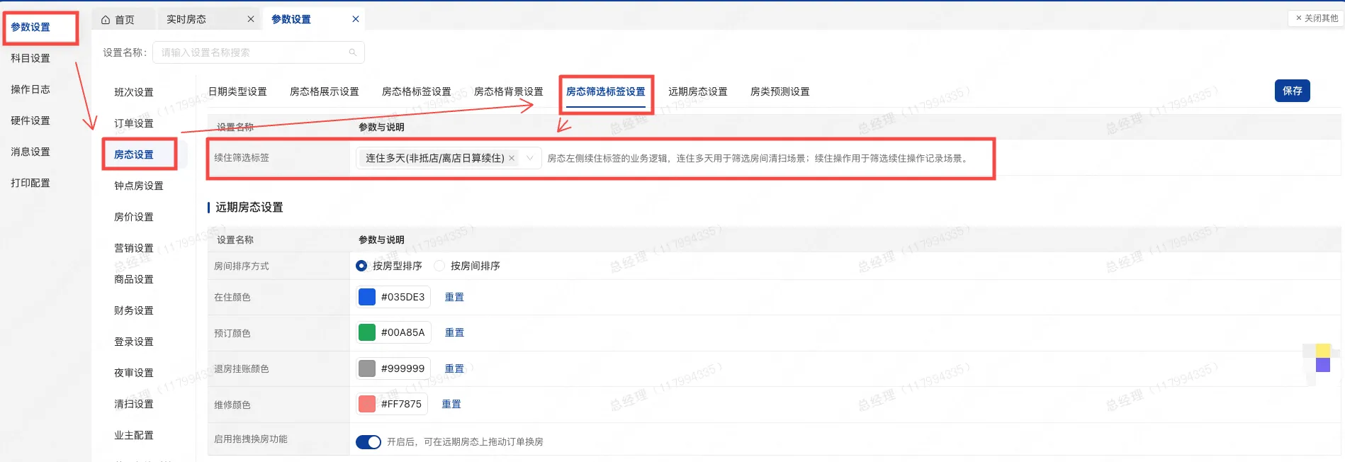The height and width of the screenshot is (462, 1345).
Task: Switch to 房态格标签设置 tab
Action: tap(417, 91)
